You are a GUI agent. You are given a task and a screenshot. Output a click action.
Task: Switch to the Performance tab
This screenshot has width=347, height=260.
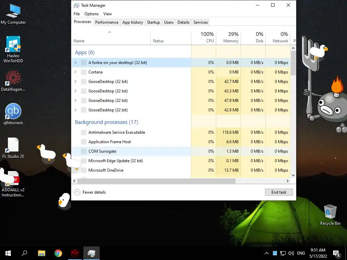(107, 22)
